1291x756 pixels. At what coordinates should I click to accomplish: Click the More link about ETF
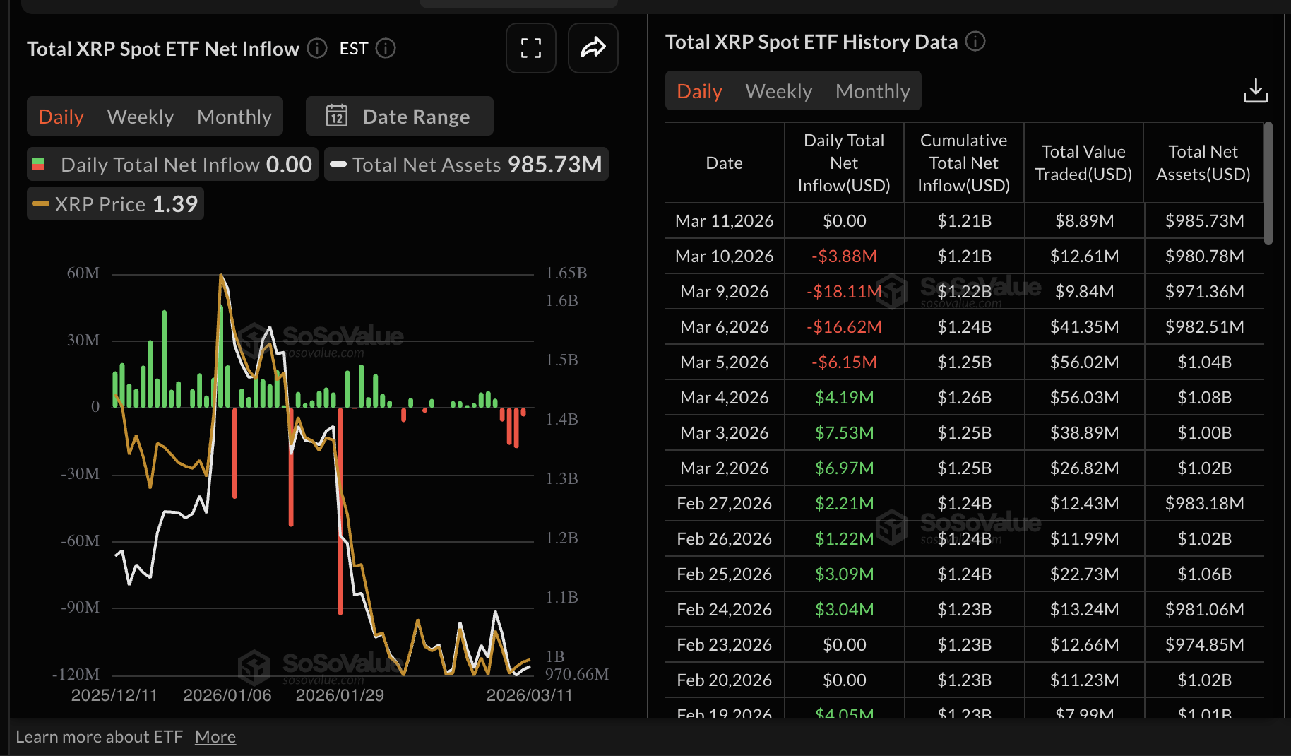tap(215, 737)
